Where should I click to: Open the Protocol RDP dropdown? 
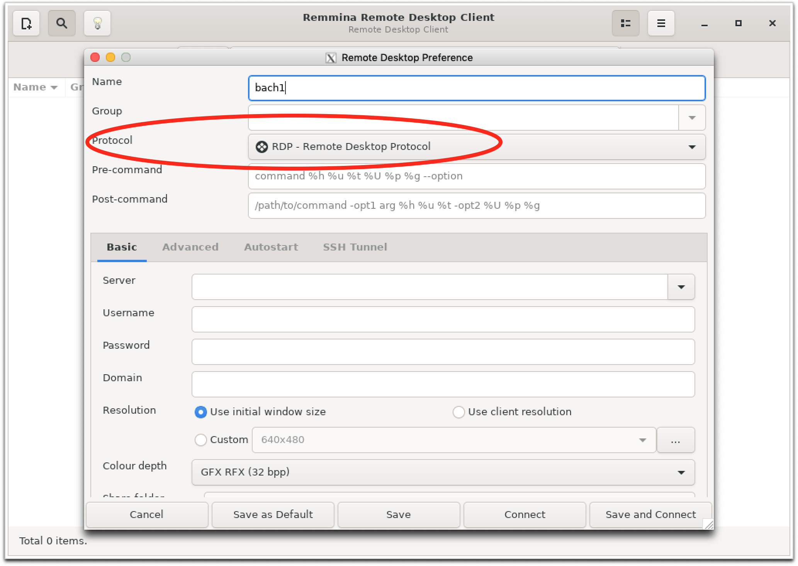[x=476, y=147]
